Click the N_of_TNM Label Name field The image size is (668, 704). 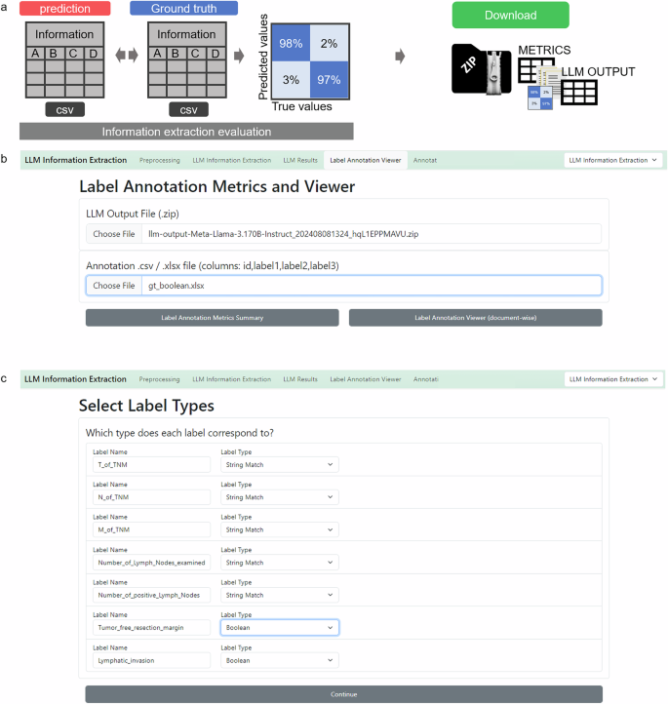[149, 497]
